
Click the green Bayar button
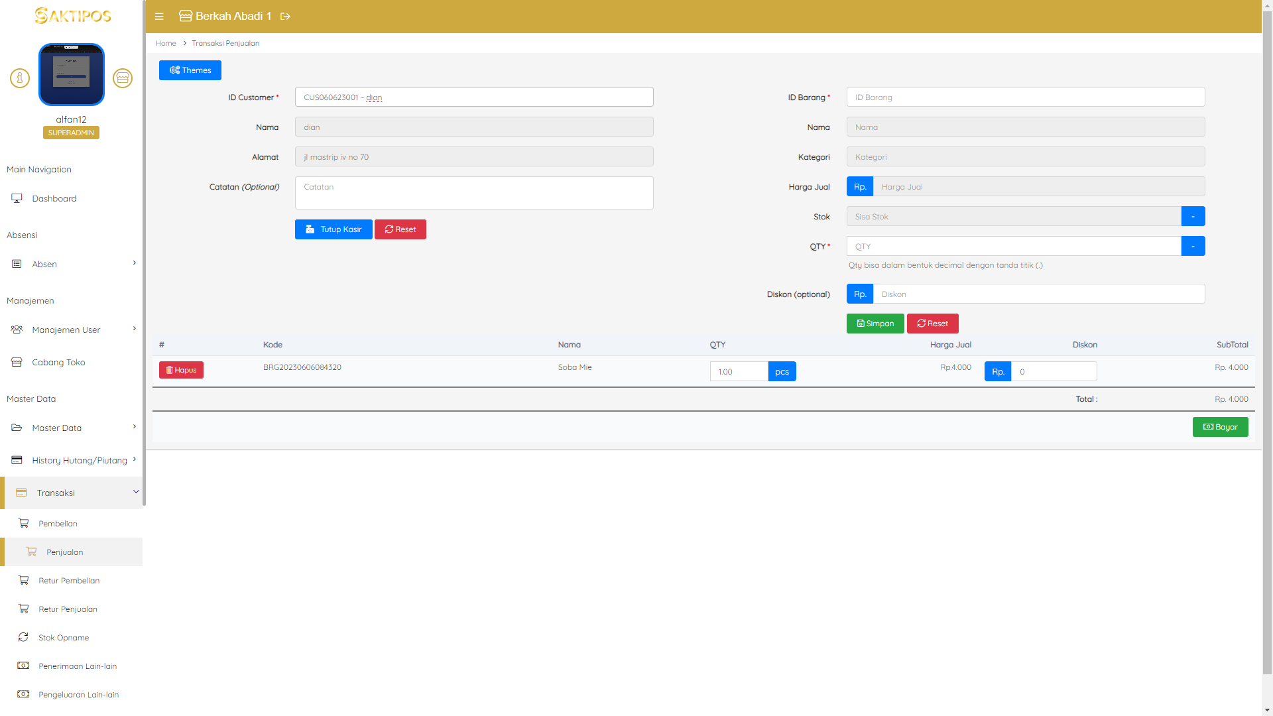click(1220, 427)
